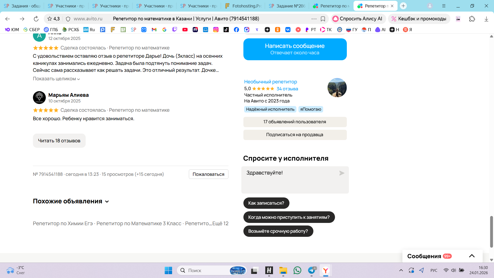Click the browser refresh icon
This screenshot has width=494, height=278.
pyautogui.click(x=36, y=19)
